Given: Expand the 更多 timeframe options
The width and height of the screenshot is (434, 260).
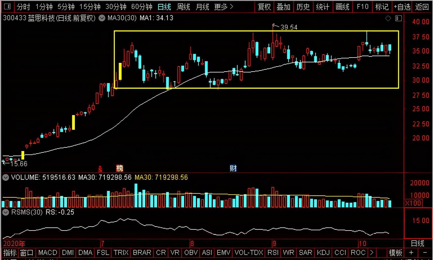Looking at the screenshot, I should click(x=224, y=7).
